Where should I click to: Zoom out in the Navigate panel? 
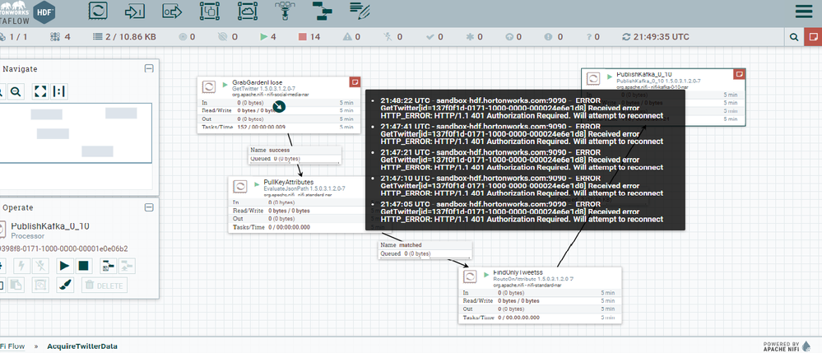coord(16,92)
